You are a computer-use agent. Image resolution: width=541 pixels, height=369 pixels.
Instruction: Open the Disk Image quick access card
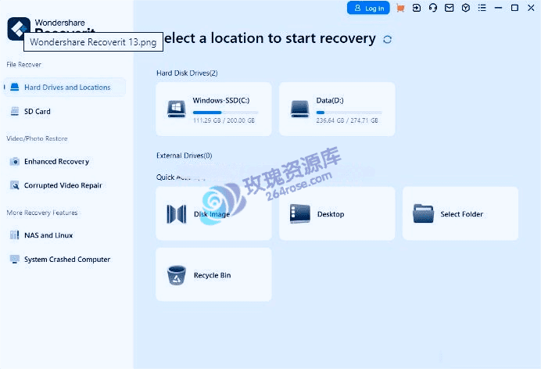click(213, 213)
